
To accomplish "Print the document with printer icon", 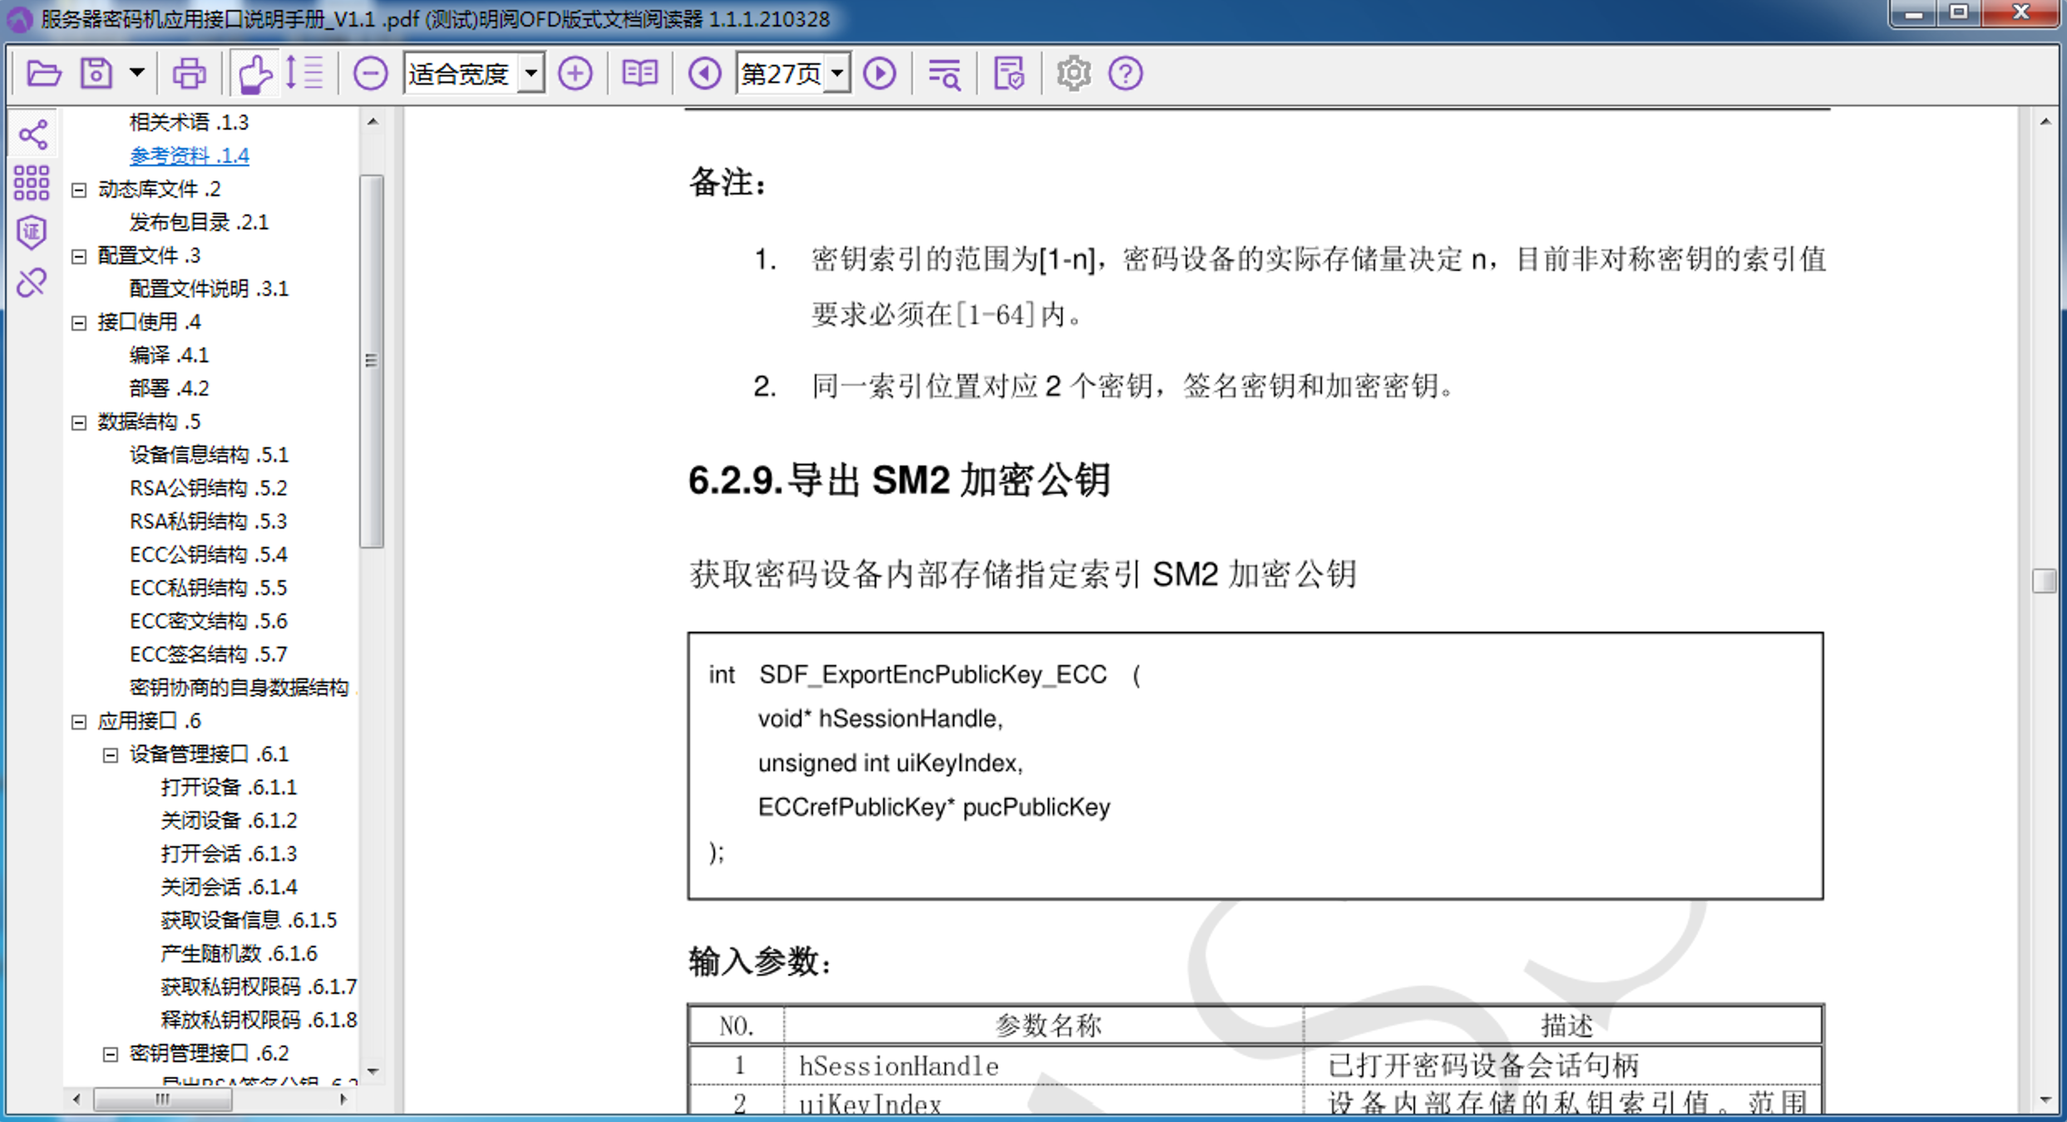I will pyautogui.click(x=189, y=74).
